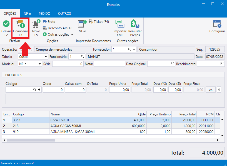This screenshot has height=166, width=227.
Task: Click price total cell 1.200,00
Action: tap(184, 126)
